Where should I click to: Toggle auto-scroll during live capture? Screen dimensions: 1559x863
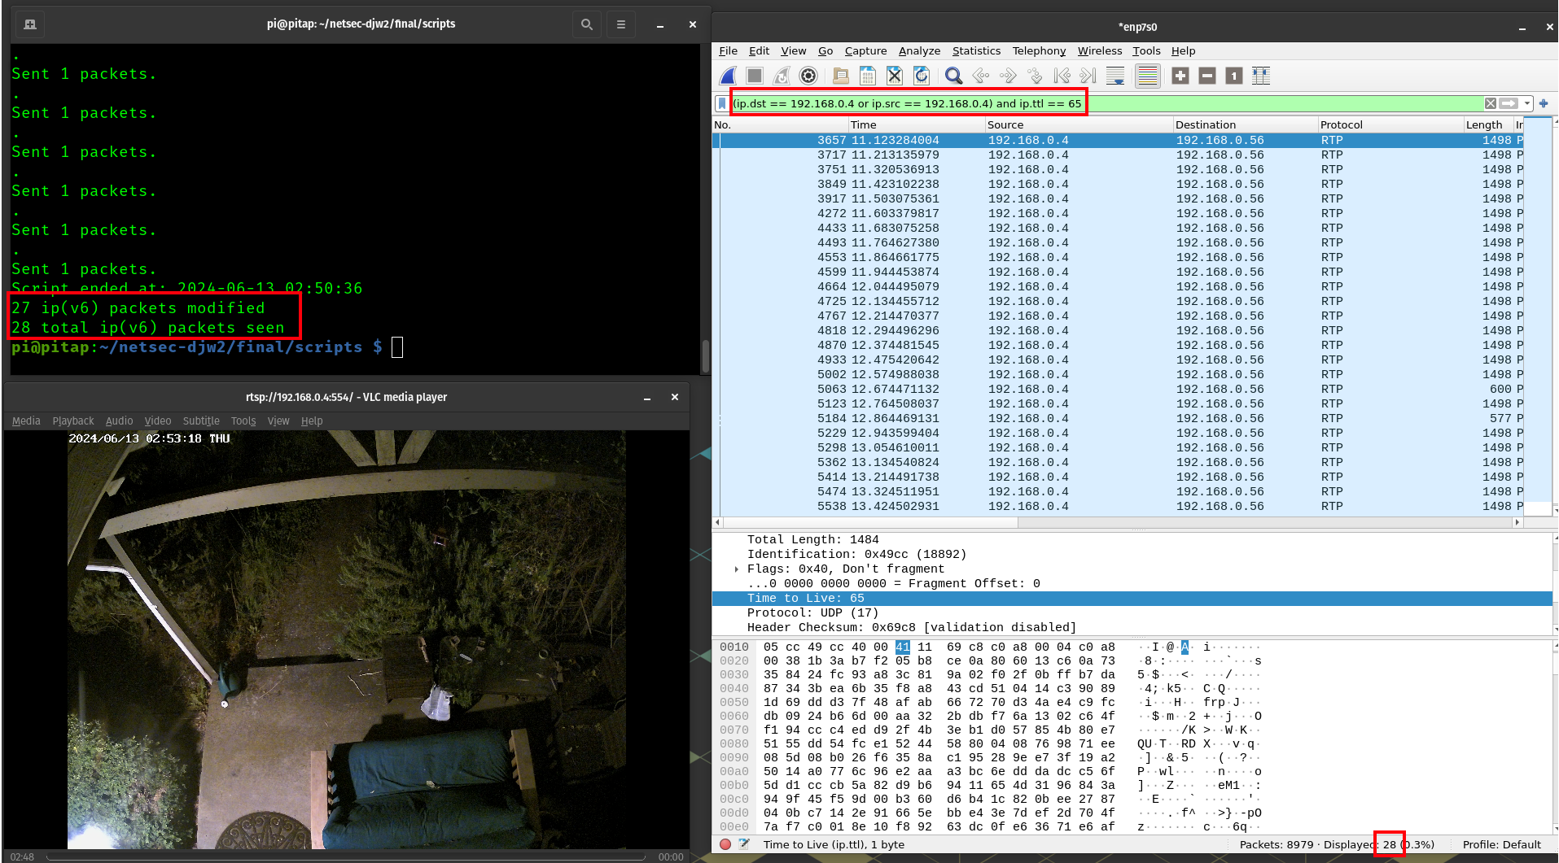(x=1115, y=76)
